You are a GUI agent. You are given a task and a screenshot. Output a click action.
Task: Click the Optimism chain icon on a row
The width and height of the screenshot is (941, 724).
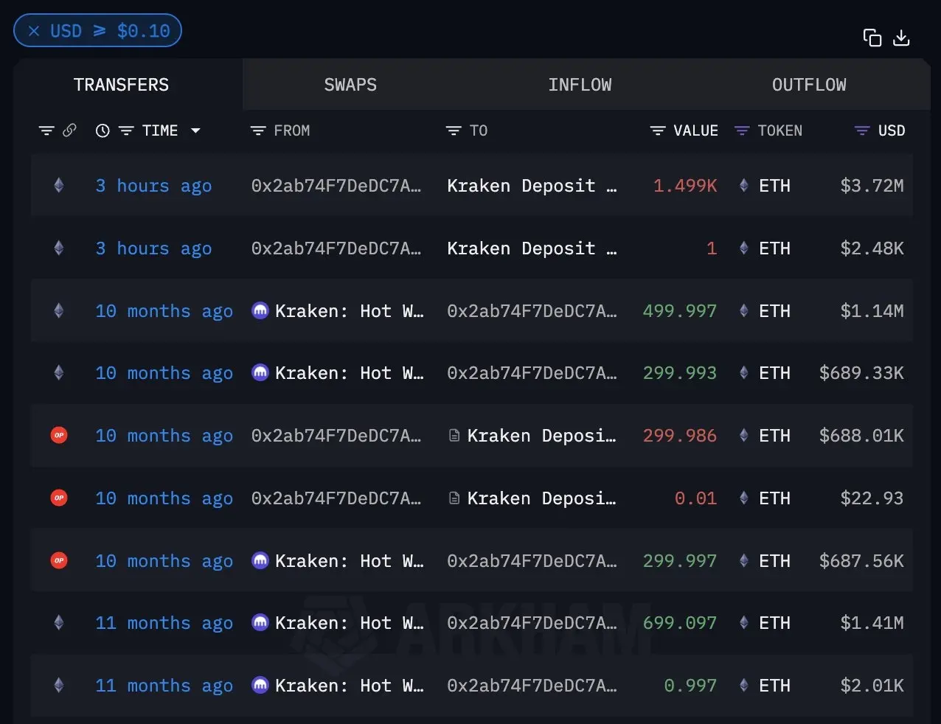click(x=58, y=435)
